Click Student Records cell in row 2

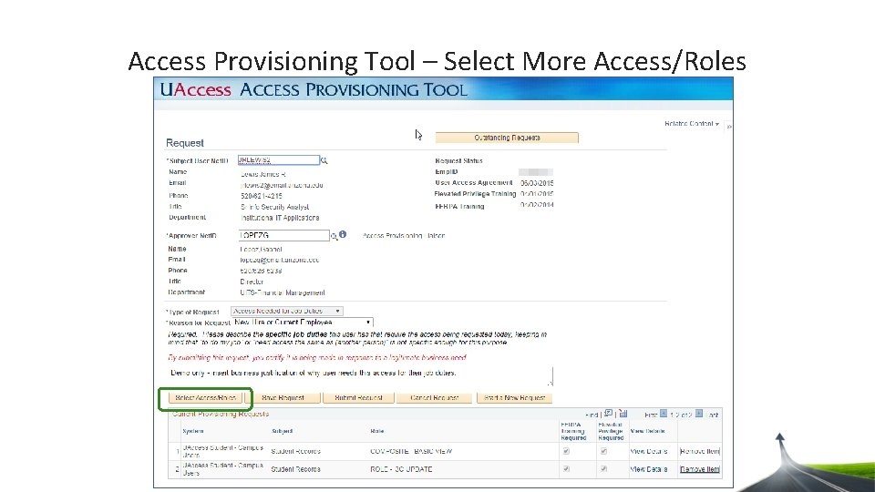pos(295,469)
